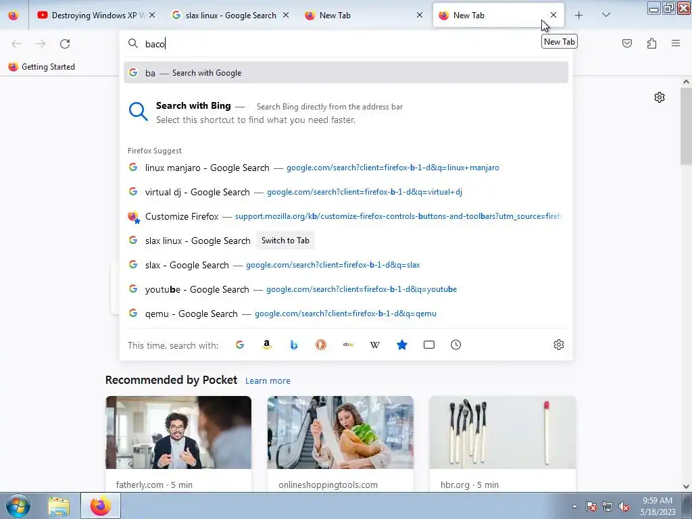Click Switch to Tab button
The width and height of the screenshot is (692, 519).
(285, 241)
